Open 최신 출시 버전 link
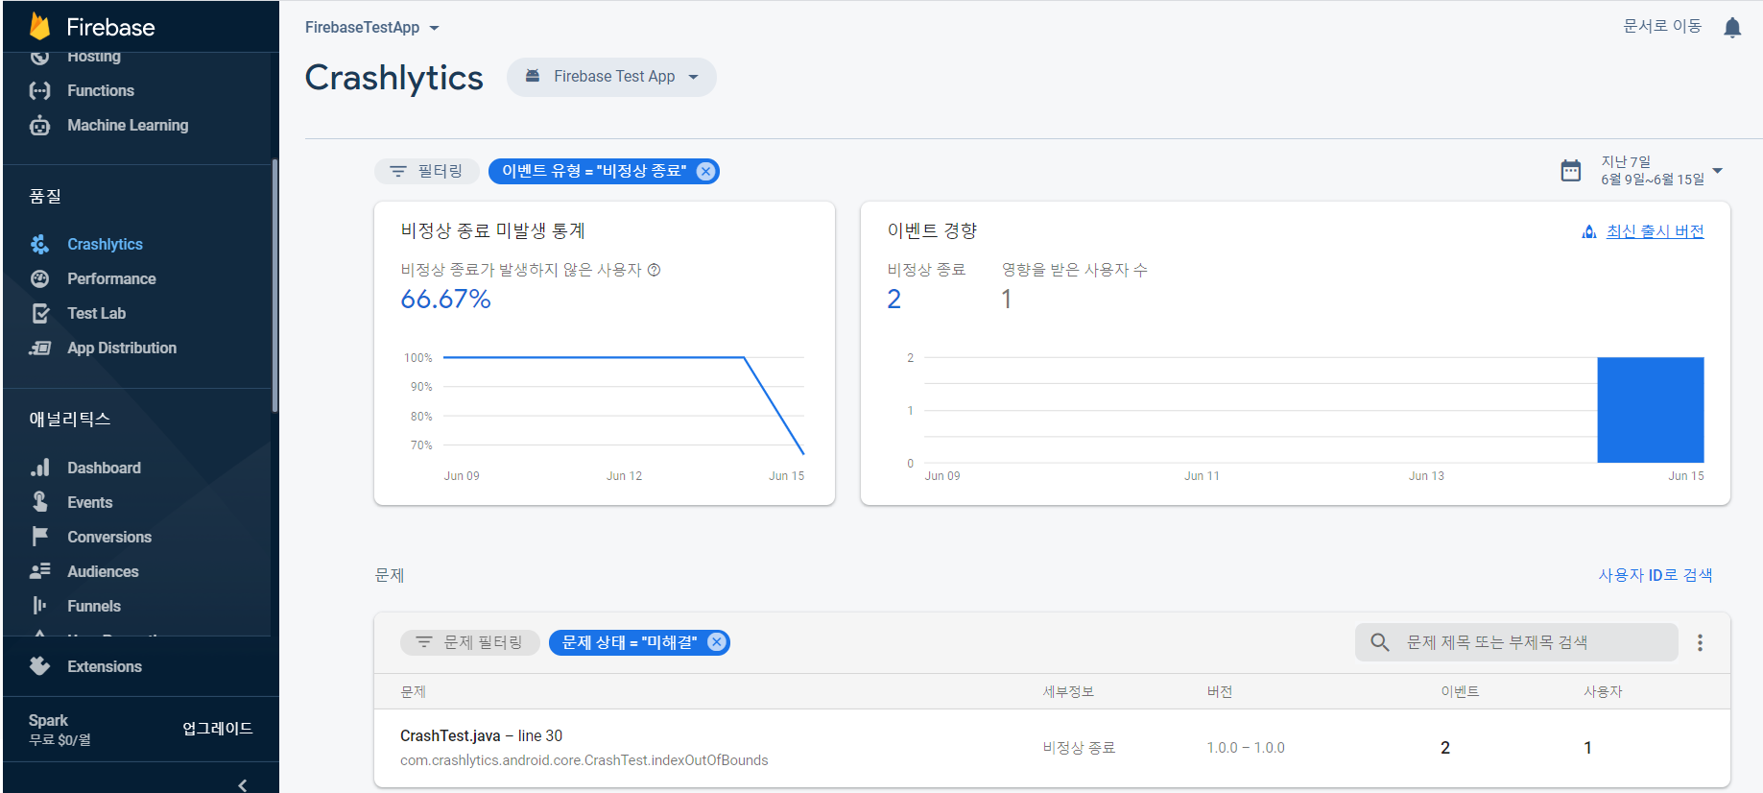The width and height of the screenshot is (1763, 793). pyautogui.click(x=1655, y=231)
